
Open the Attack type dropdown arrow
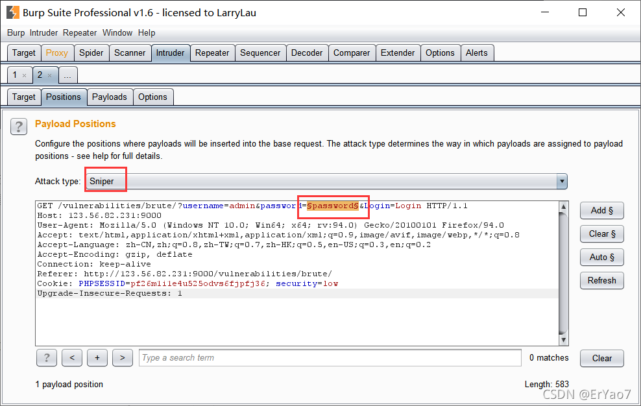562,181
